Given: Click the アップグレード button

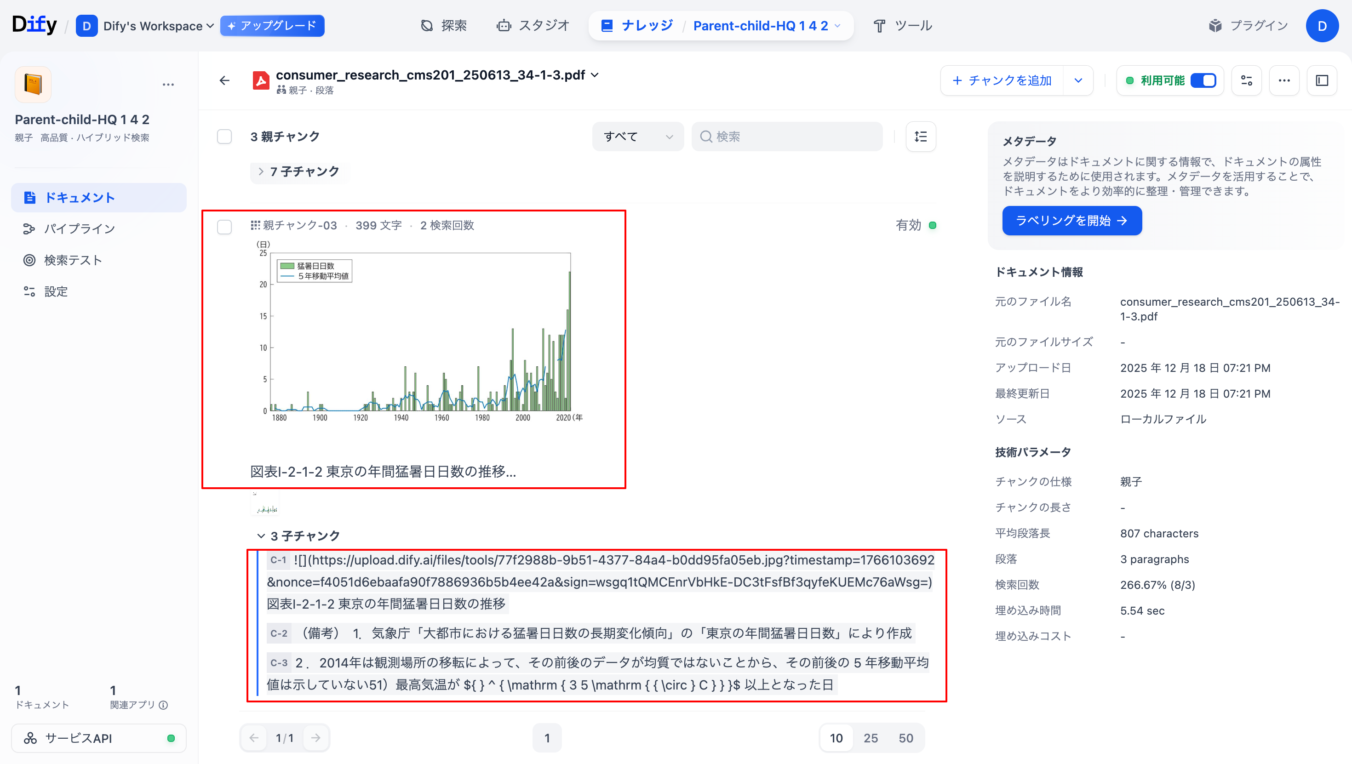Looking at the screenshot, I should [272, 26].
